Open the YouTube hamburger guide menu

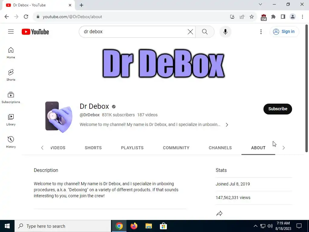point(11,31)
